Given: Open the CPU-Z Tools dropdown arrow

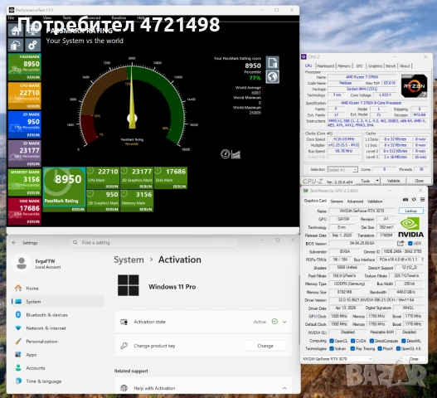Looking at the screenshot, I should click(377, 181).
